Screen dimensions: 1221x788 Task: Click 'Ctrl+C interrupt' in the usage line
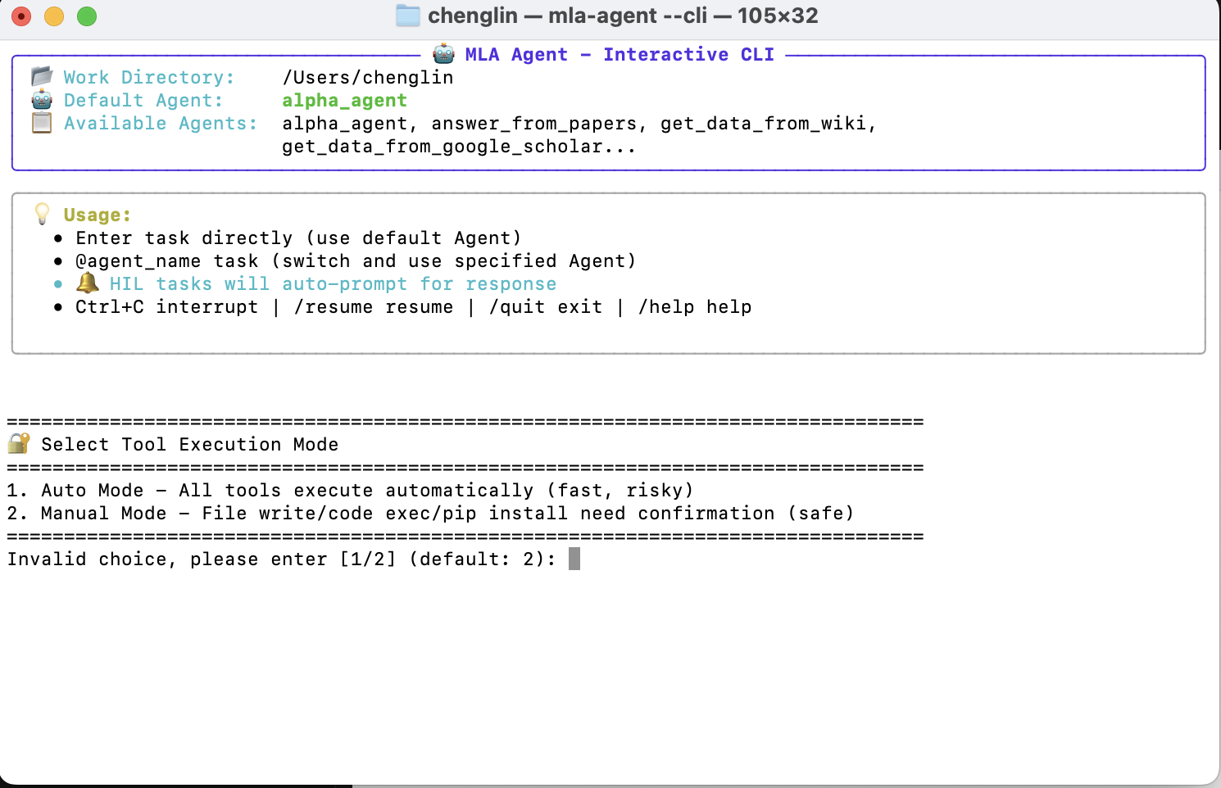click(x=166, y=306)
